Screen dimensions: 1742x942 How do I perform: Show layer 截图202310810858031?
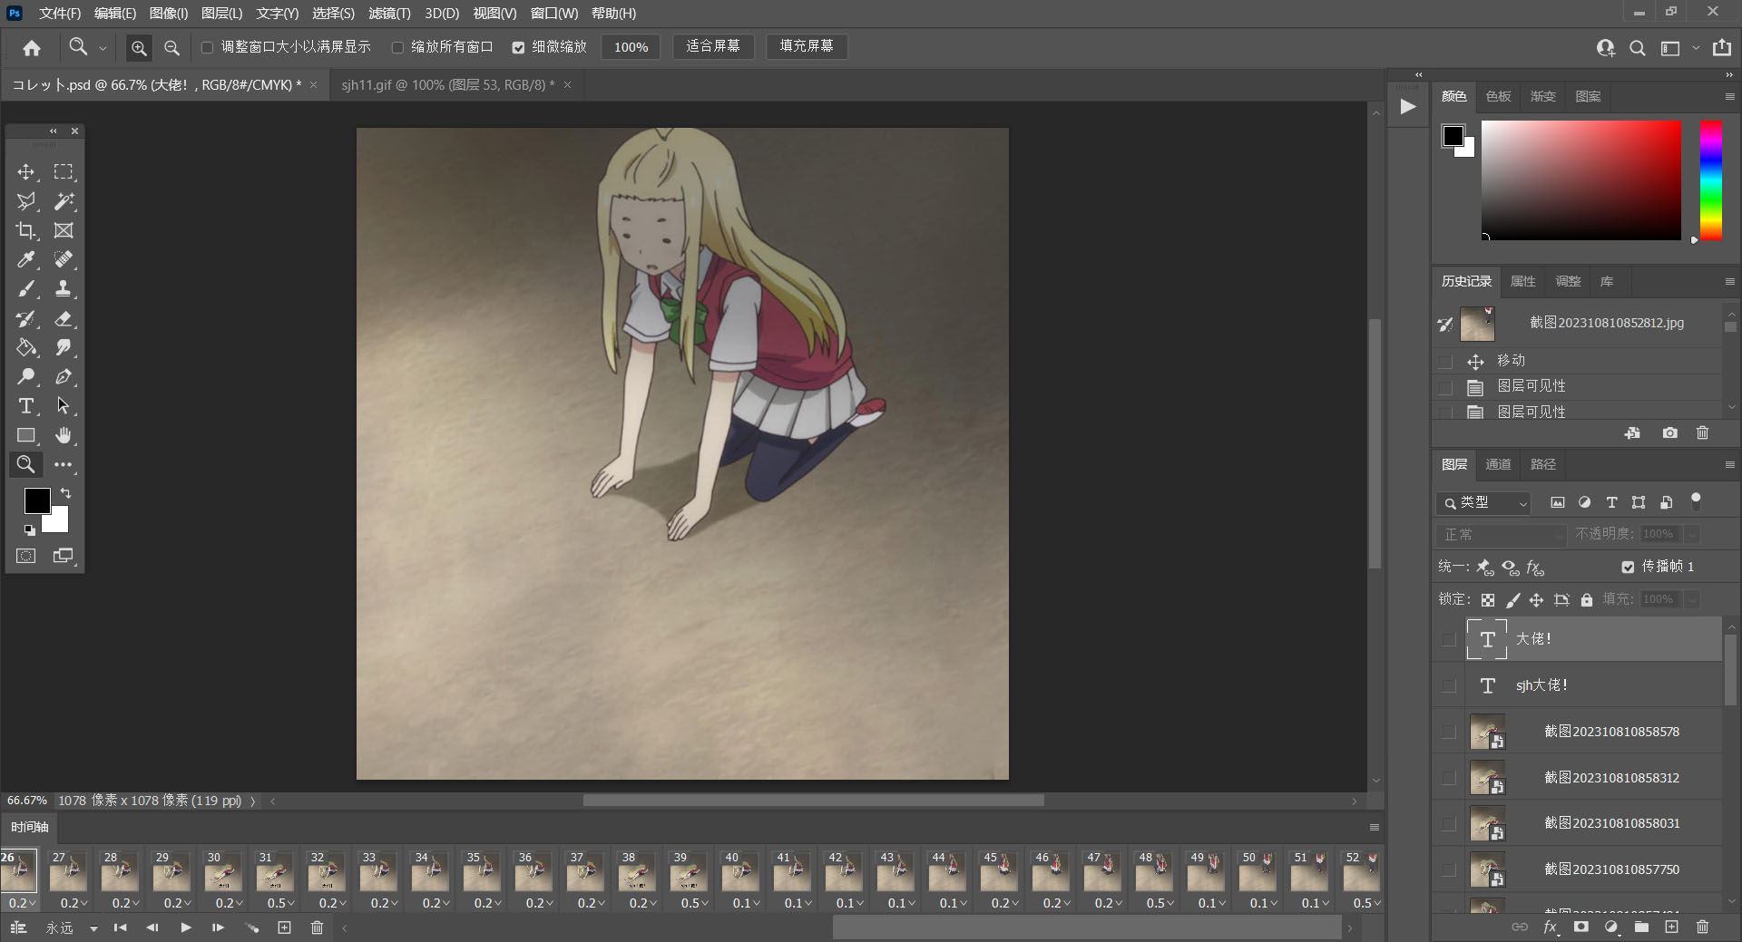pos(1448,823)
